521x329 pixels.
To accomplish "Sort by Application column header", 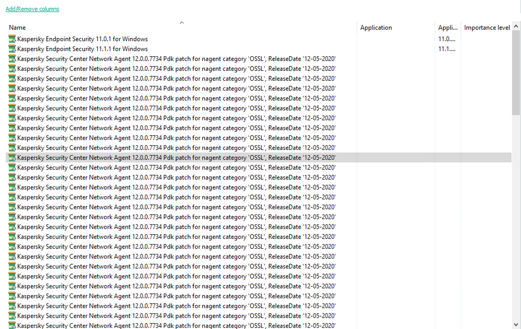I will (376, 28).
